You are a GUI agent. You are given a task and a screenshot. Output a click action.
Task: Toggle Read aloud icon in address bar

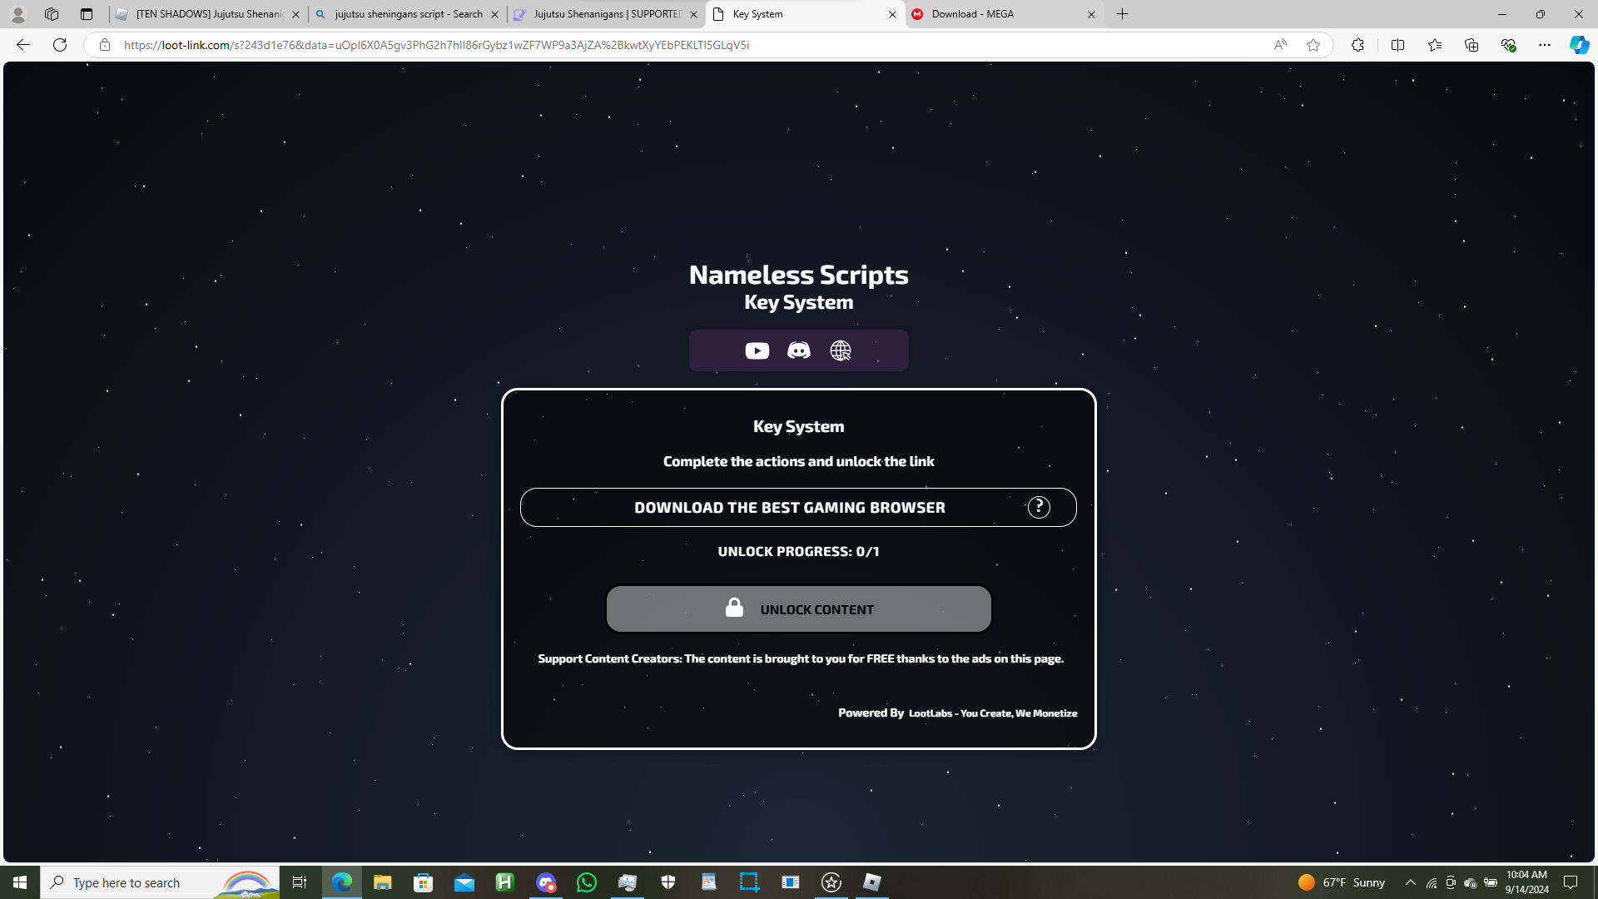tap(1280, 45)
